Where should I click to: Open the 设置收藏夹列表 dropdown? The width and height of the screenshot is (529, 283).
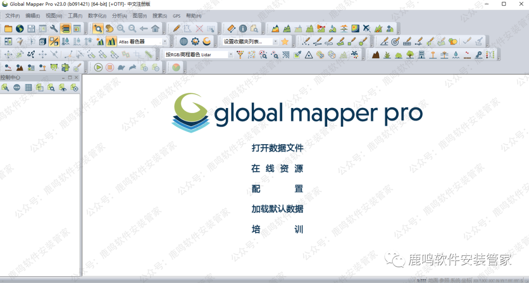pos(275,42)
